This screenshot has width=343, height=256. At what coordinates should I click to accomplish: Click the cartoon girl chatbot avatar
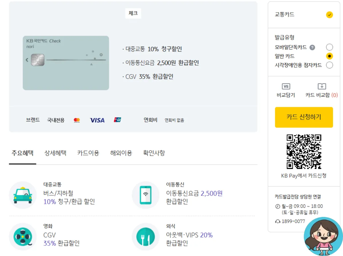coord(323,236)
